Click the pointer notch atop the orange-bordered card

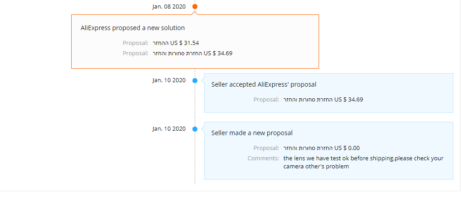coord(195,13)
